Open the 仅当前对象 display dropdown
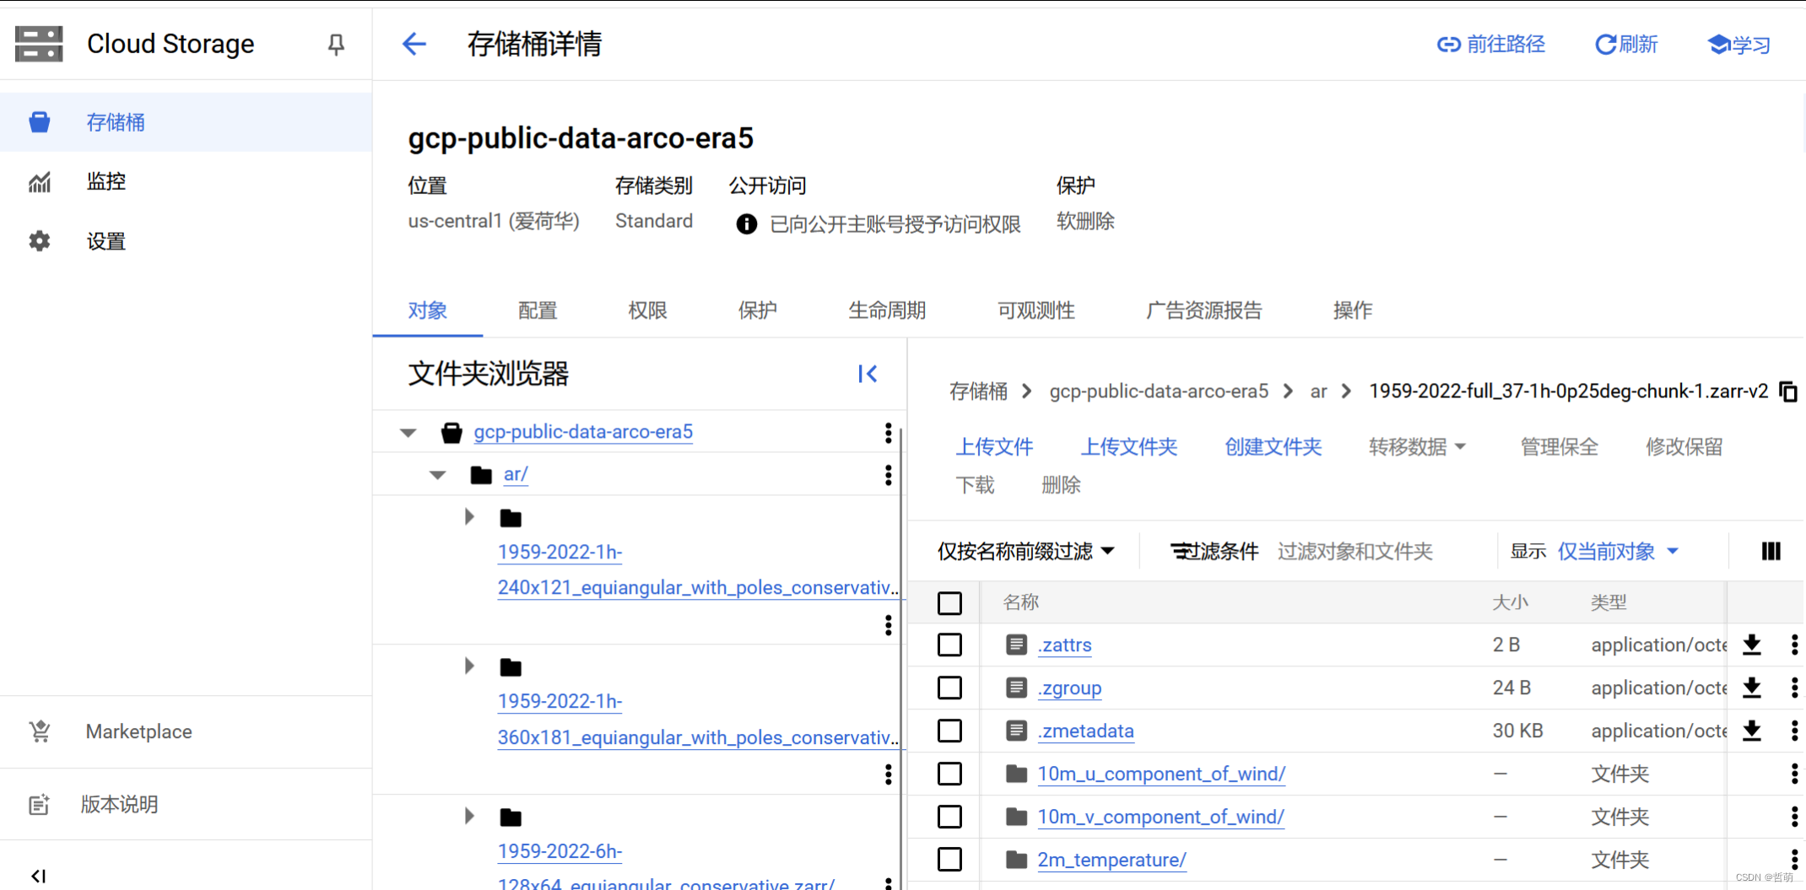1806x890 pixels. pyautogui.click(x=1618, y=552)
